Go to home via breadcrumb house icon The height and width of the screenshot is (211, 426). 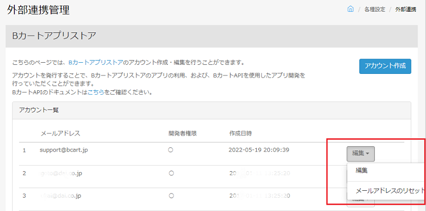pos(350,9)
